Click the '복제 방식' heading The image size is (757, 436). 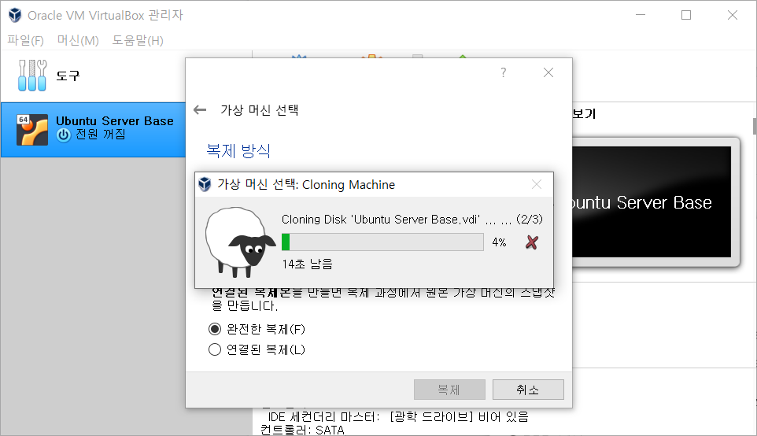pos(238,150)
